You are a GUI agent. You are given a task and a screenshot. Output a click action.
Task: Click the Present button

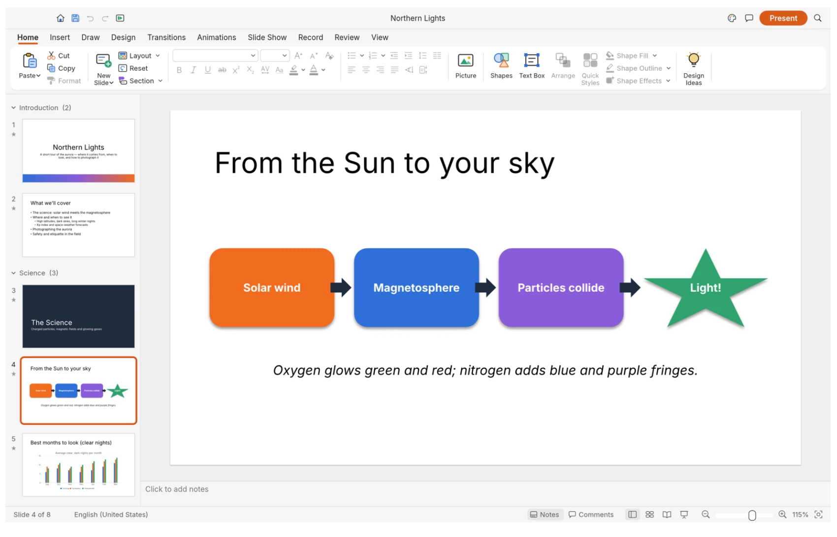pos(783,18)
